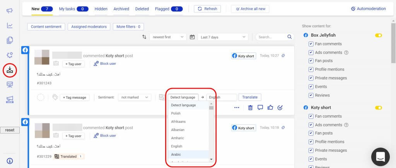The height and width of the screenshot is (168, 396).
Task: Like the comment with thumbs-up icon
Action: 270,108
